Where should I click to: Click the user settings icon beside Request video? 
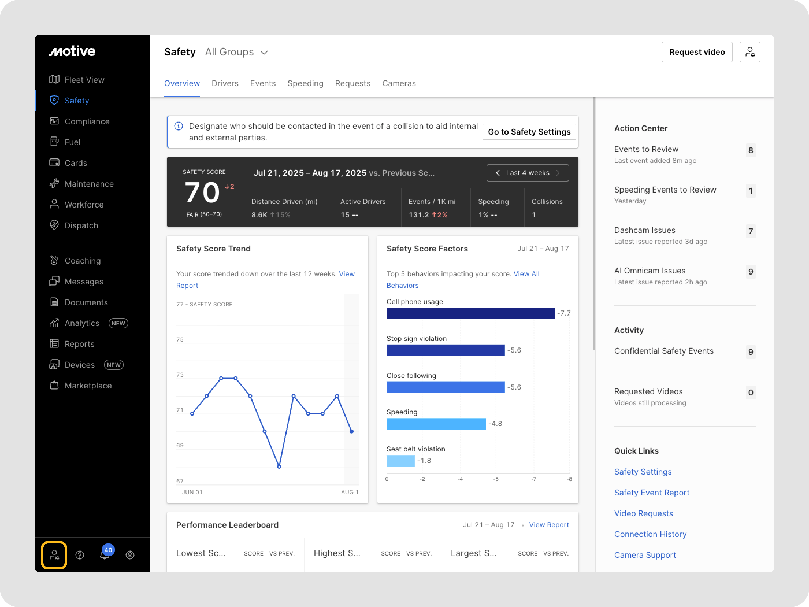coord(749,52)
